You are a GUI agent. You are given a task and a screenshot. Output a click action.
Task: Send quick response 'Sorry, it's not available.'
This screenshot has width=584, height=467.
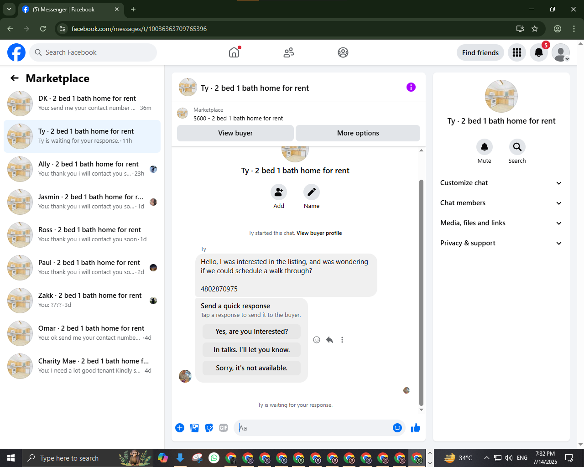click(252, 368)
